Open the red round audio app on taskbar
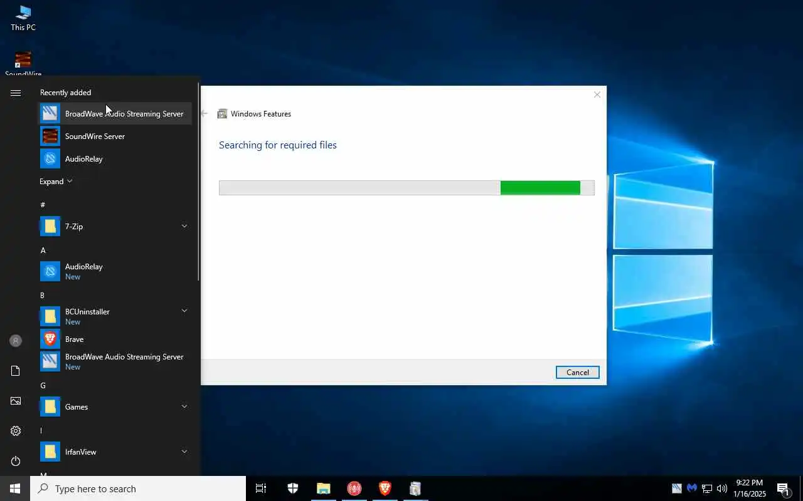 354,488
